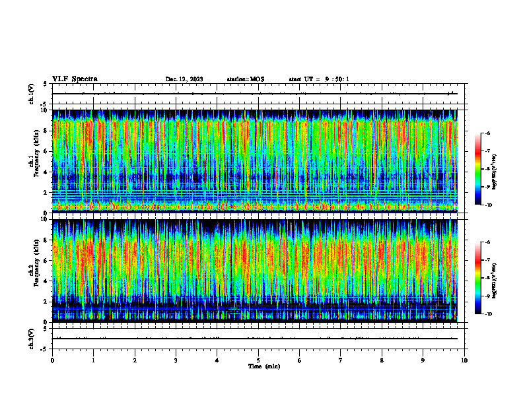
Task: Click the '3' tick label on Time axis
Action: 176,360
